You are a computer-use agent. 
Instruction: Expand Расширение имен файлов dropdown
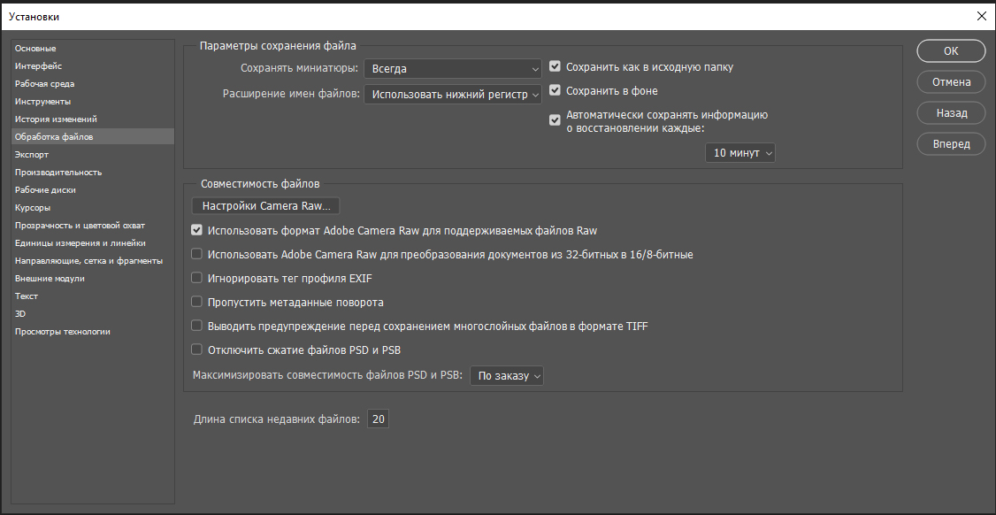click(x=452, y=94)
